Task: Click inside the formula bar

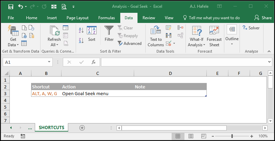Action: click(184, 62)
